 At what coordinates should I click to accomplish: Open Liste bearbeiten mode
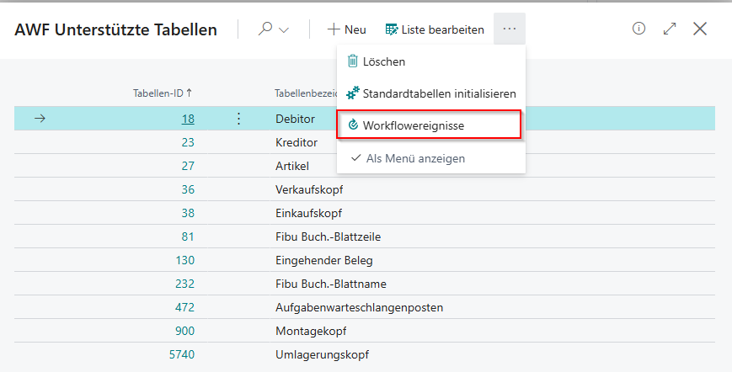point(435,29)
